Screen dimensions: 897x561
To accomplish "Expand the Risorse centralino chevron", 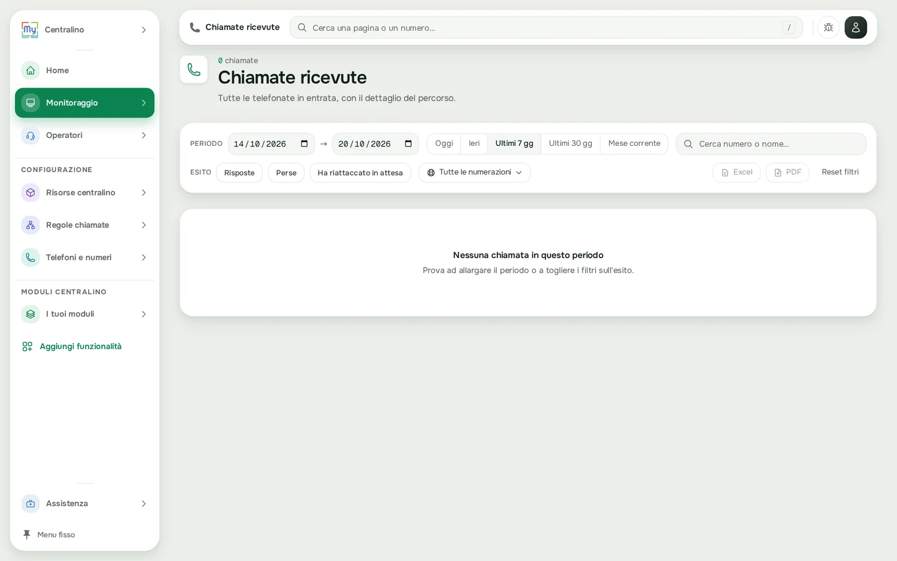I will coord(144,192).
